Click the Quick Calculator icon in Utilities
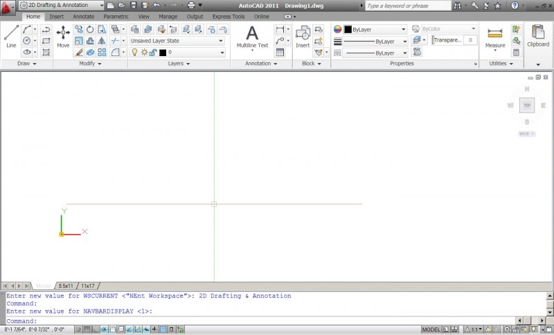554x335 pixels. point(516,52)
